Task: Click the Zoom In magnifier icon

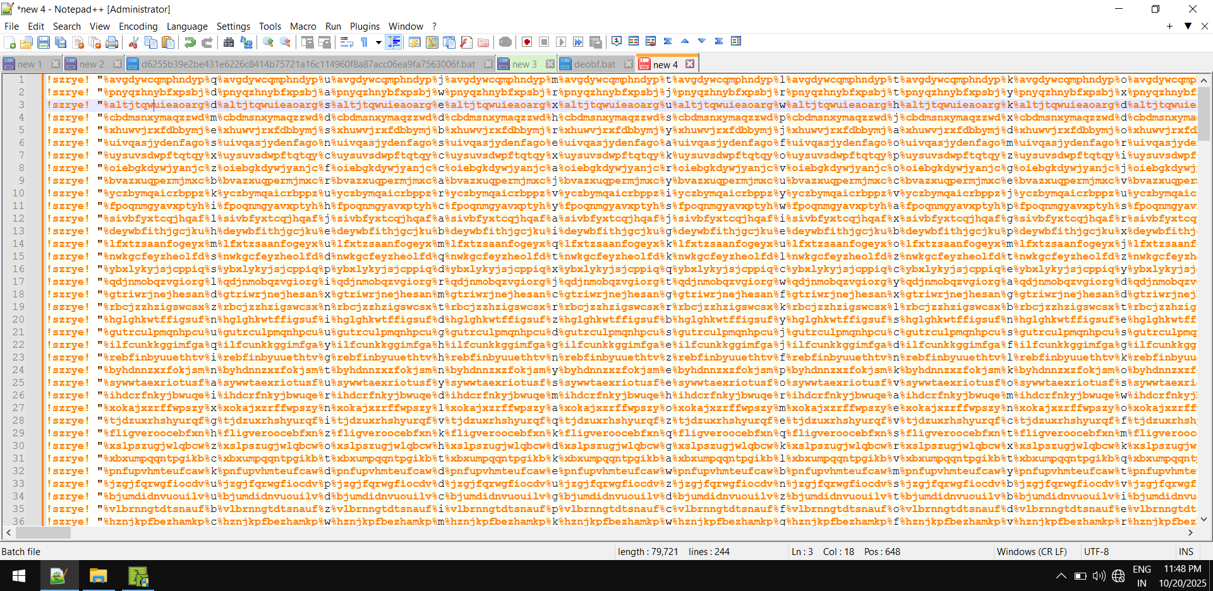Action: 269,42
